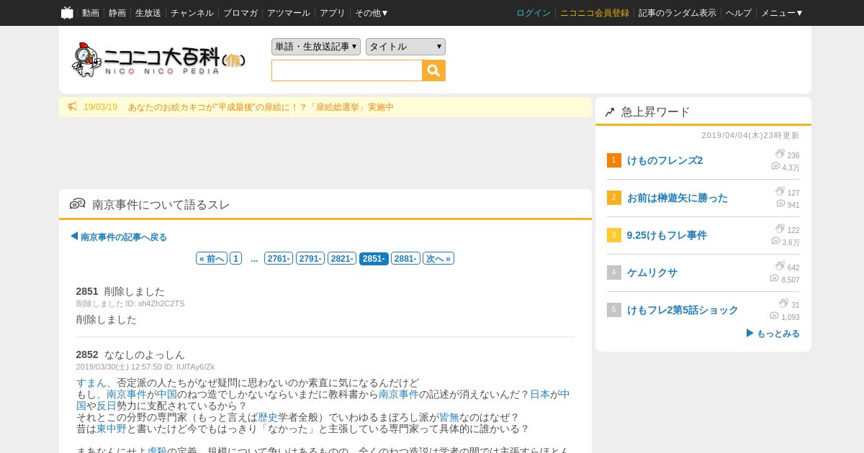Click post number 2852
Image resolution: width=864 pixels, height=453 pixels.
pos(87,354)
